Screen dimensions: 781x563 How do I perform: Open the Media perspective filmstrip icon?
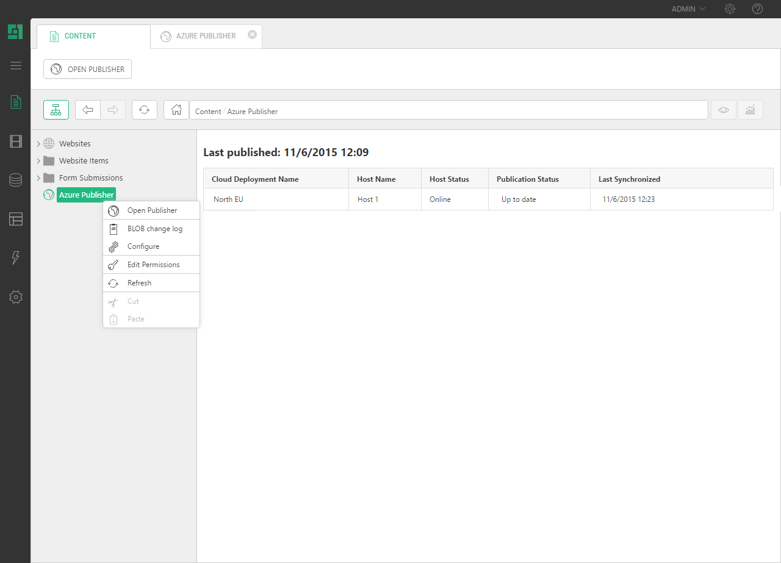(x=16, y=142)
